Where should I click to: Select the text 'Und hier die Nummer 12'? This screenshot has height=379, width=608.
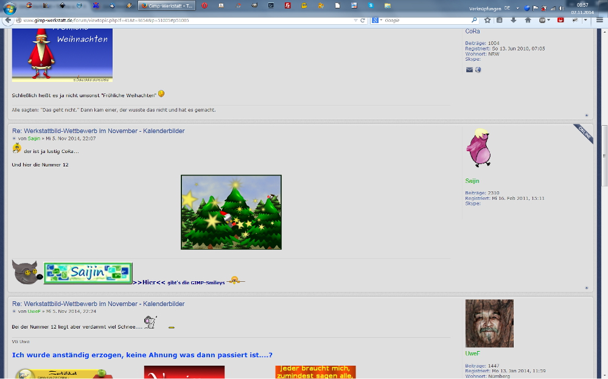point(40,165)
